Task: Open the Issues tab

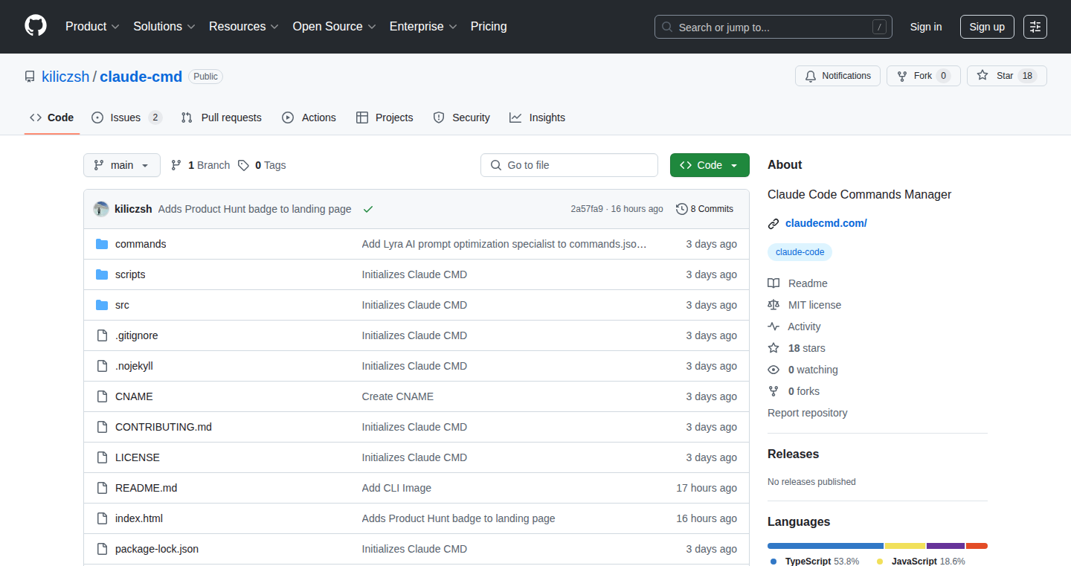Action: click(x=126, y=118)
